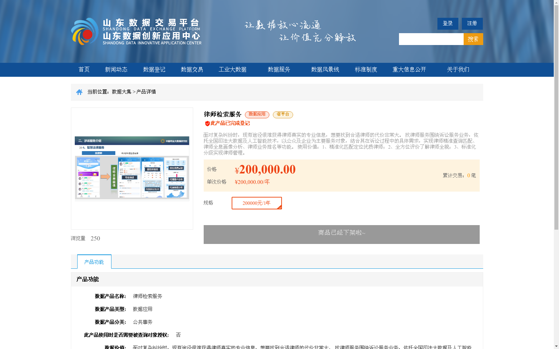The height and width of the screenshot is (349, 559).
Task: Click the 数据应用 tag badge
Action: click(257, 114)
